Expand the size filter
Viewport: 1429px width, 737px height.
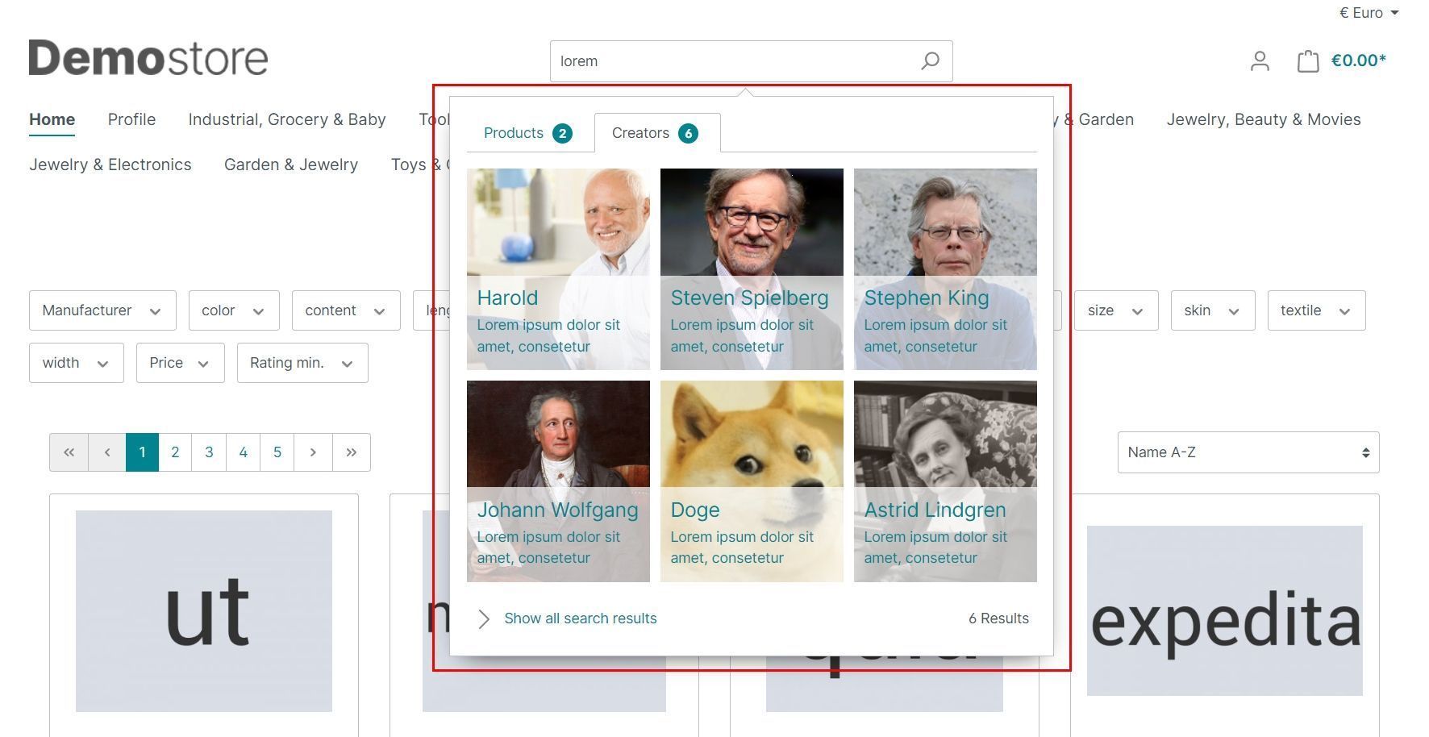[x=1116, y=310]
